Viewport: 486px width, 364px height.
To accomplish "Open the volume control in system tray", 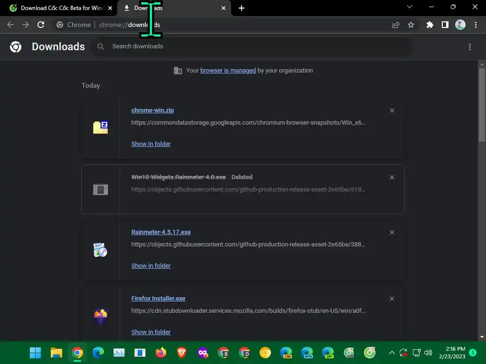I will pos(428,353).
